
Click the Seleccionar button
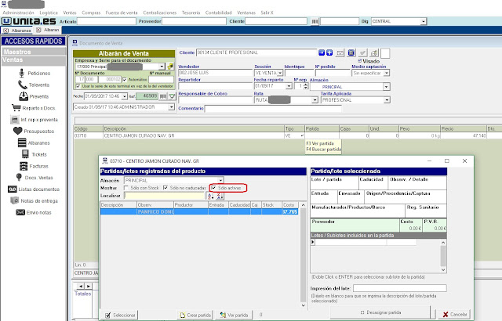[120, 314]
